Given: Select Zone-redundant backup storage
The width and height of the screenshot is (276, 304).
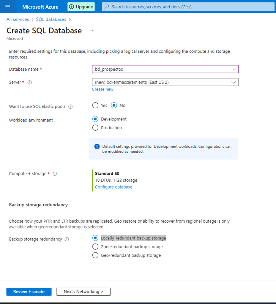Looking at the screenshot, I should click(x=95, y=247).
